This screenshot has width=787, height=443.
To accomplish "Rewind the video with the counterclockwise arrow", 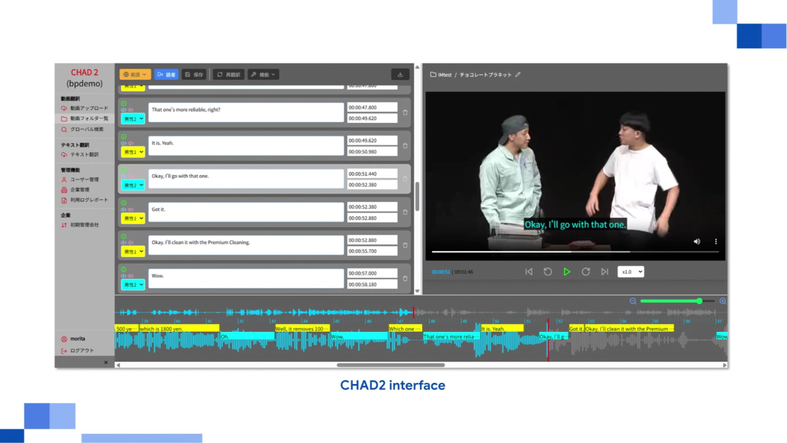I will click(x=548, y=272).
